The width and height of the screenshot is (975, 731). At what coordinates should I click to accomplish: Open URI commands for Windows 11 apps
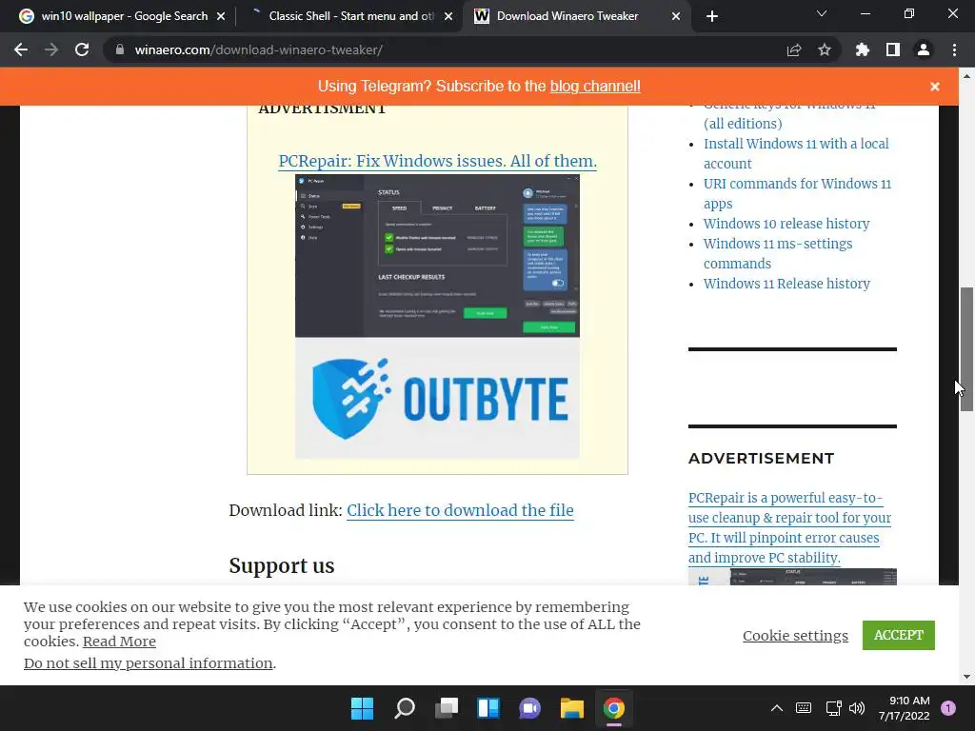tap(797, 193)
